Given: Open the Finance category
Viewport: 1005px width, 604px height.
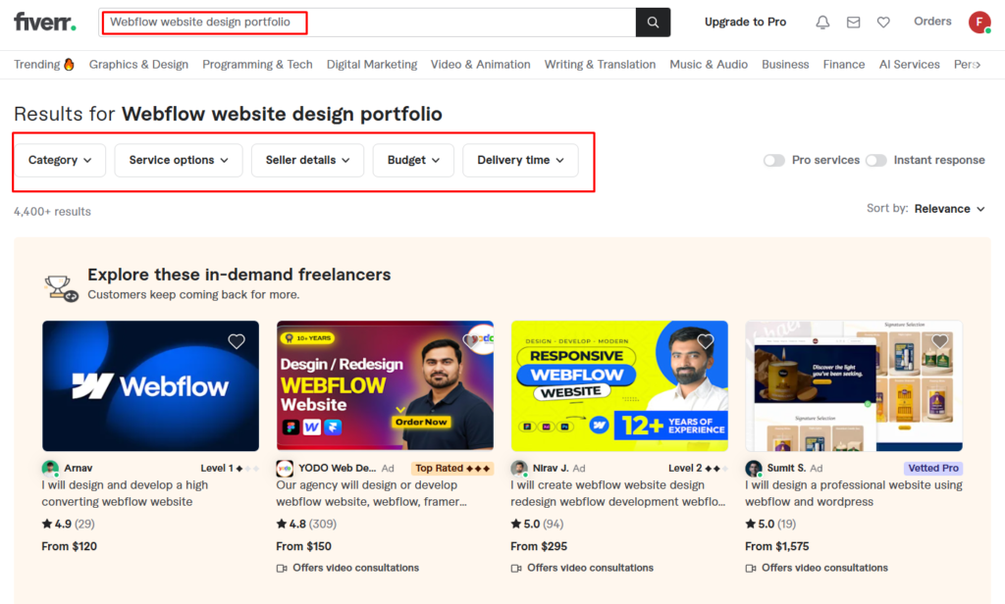Looking at the screenshot, I should coord(843,64).
